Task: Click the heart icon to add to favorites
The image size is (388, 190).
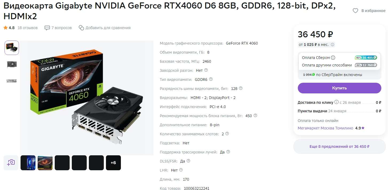Action: point(355,11)
